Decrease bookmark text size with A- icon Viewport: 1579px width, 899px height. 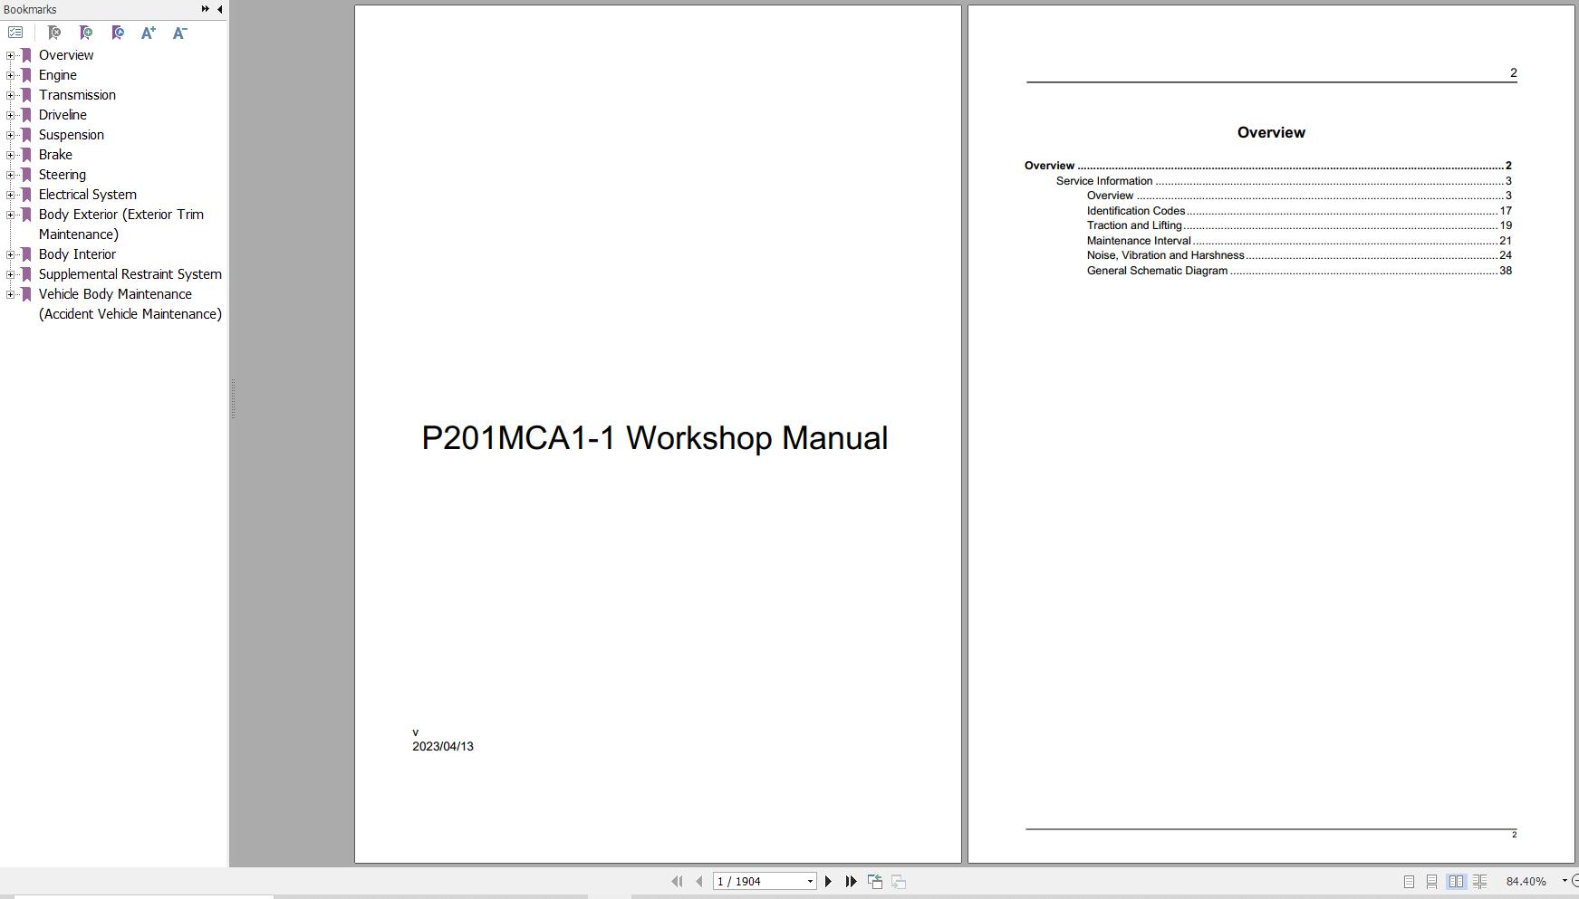(178, 32)
